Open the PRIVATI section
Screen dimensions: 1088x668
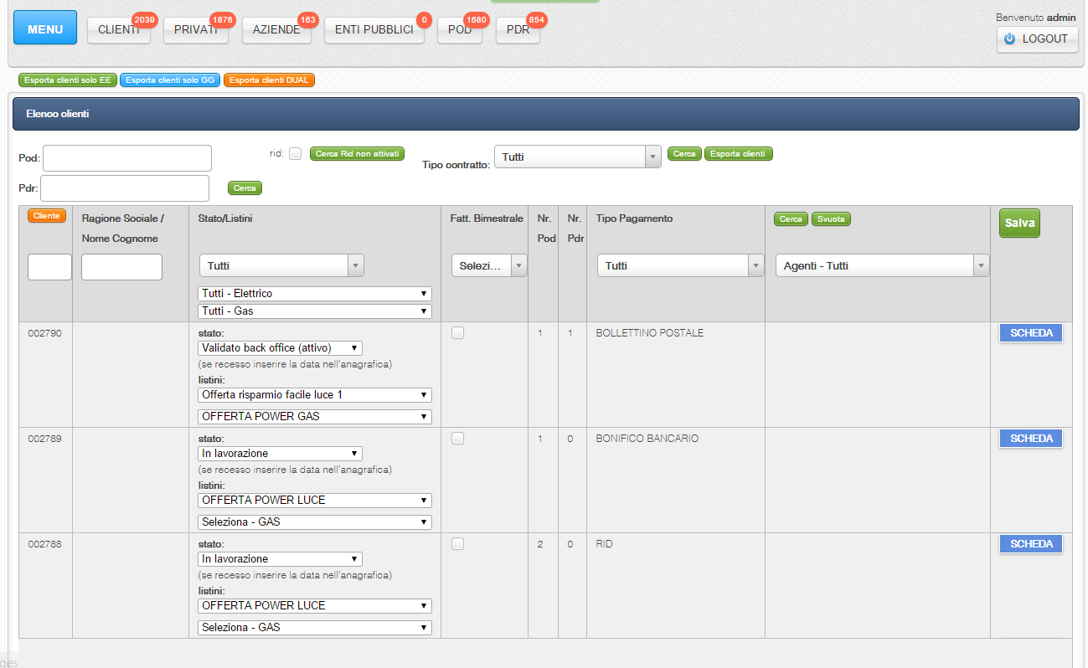coord(196,30)
